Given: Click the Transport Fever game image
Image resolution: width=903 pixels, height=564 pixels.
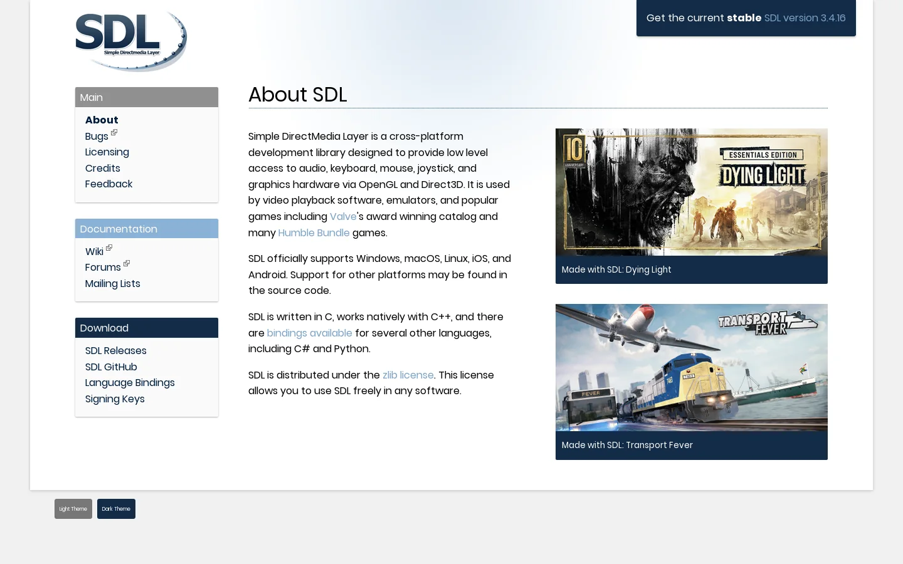Looking at the screenshot, I should pos(692,367).
